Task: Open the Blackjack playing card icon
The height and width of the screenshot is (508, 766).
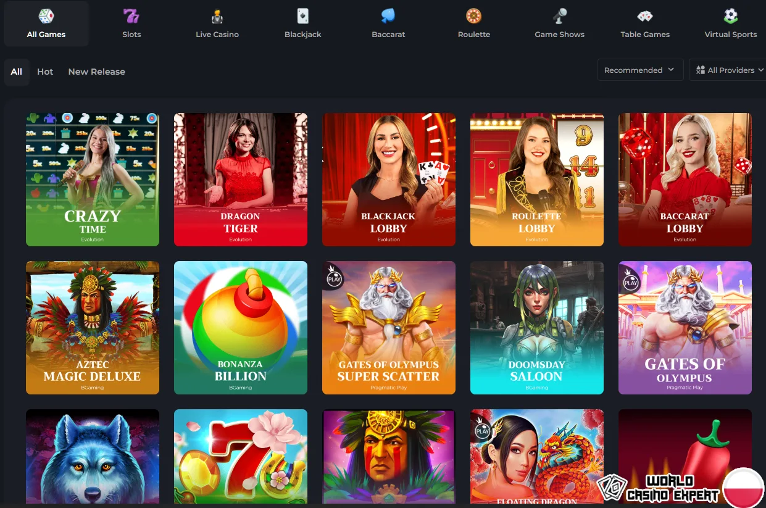Action: pyautogui.click(x=303, y=16)
